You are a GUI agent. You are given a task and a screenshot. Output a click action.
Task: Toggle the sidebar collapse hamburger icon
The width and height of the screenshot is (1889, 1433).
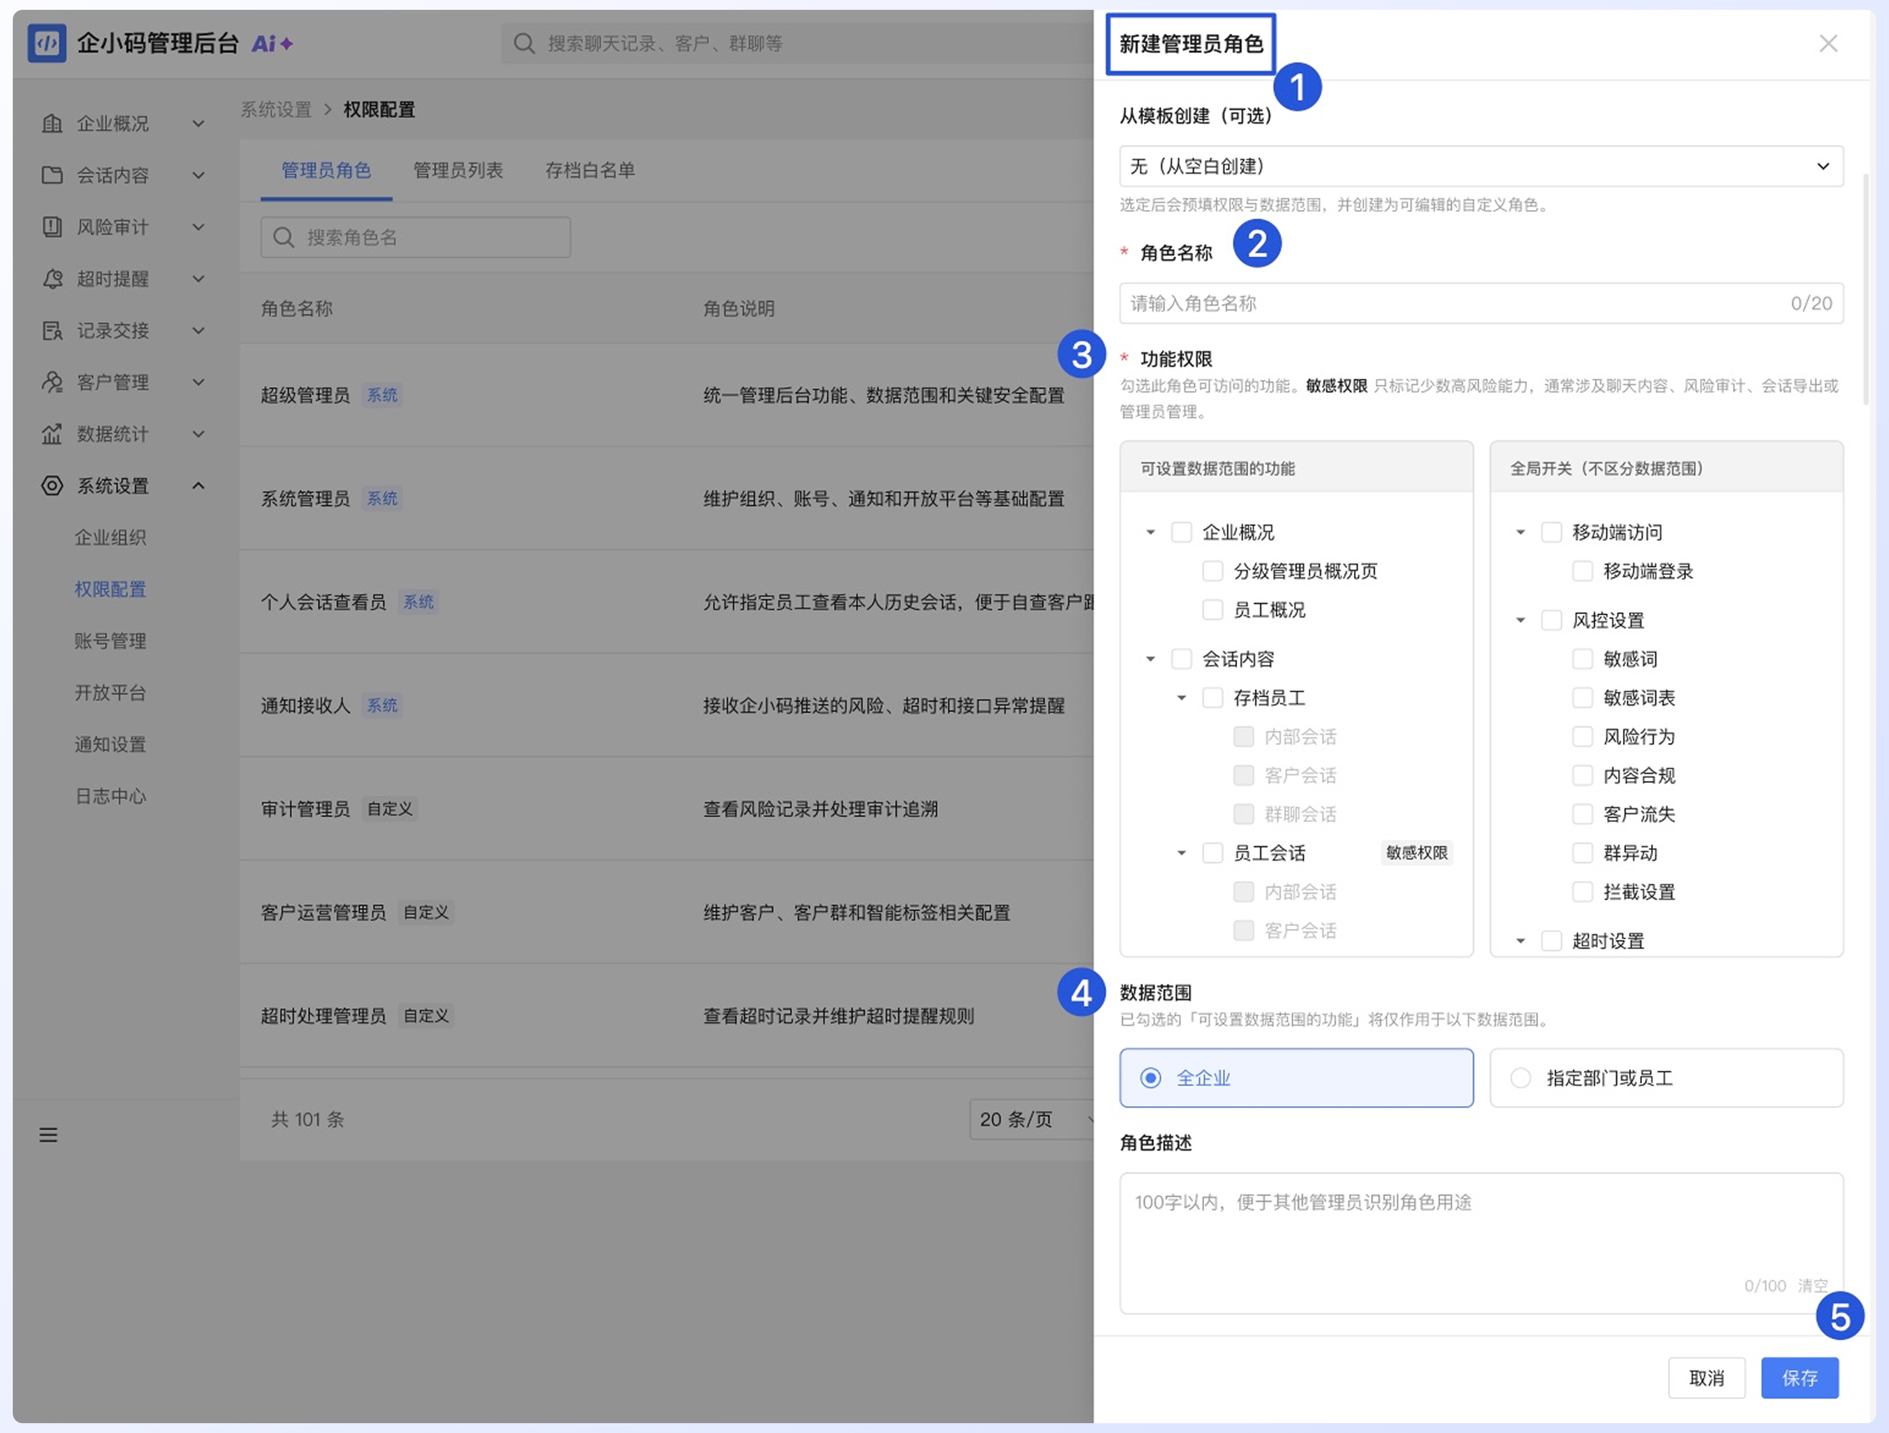tap(49, 1135)
